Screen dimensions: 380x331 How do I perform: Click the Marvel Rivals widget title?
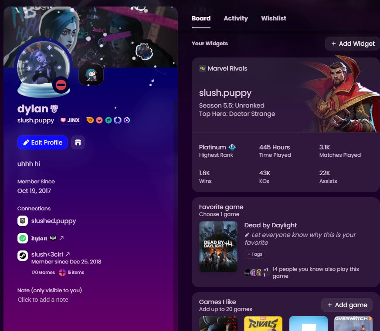point(227,68)
